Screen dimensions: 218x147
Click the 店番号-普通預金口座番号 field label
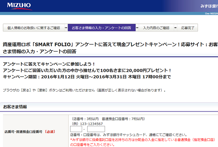coord(23,132)
